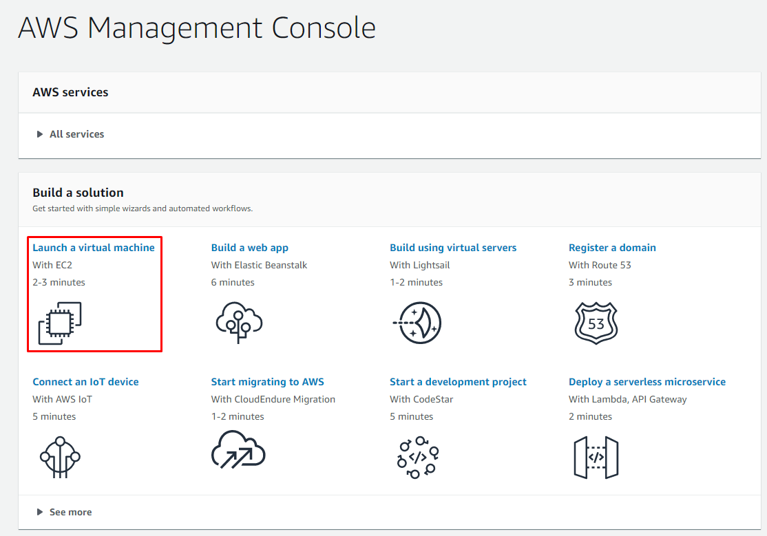
Task: Click the AWS IoT device icon
Action: click(60, 458)
